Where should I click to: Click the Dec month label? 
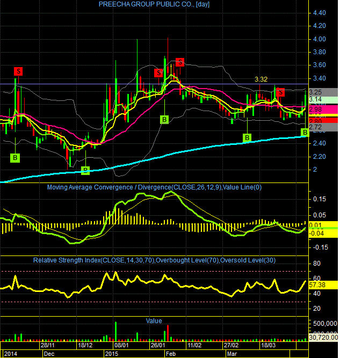pyautogui.click(x=49, y=354)
